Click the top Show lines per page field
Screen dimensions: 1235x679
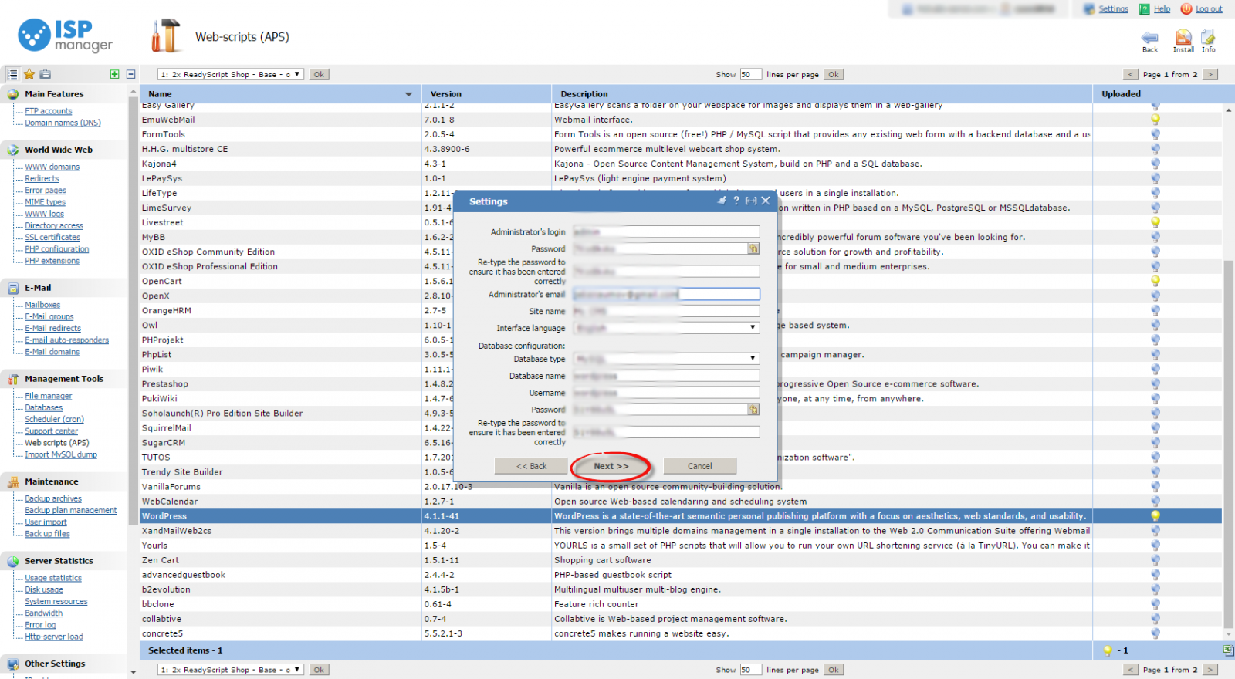click(751, 74)
